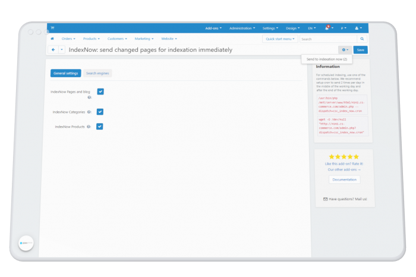Click the envelope mail icon
Viewport: 416px width, 277px height.
point(325,199)
